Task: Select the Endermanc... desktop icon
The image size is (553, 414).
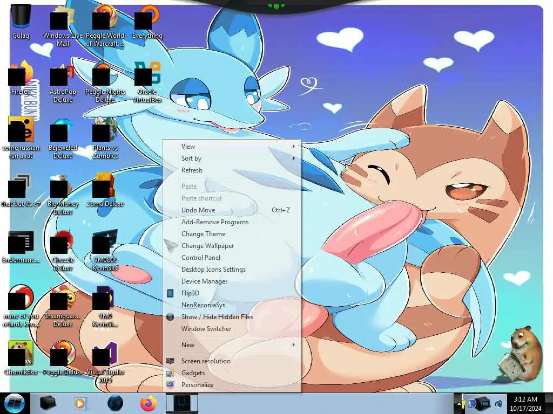Action: tap(21, 247)
